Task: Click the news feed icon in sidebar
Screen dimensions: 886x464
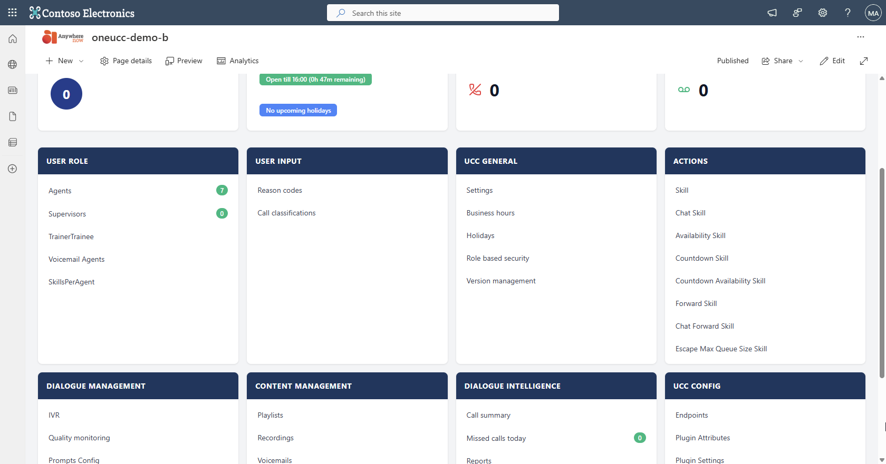Action: coord(13,91)
